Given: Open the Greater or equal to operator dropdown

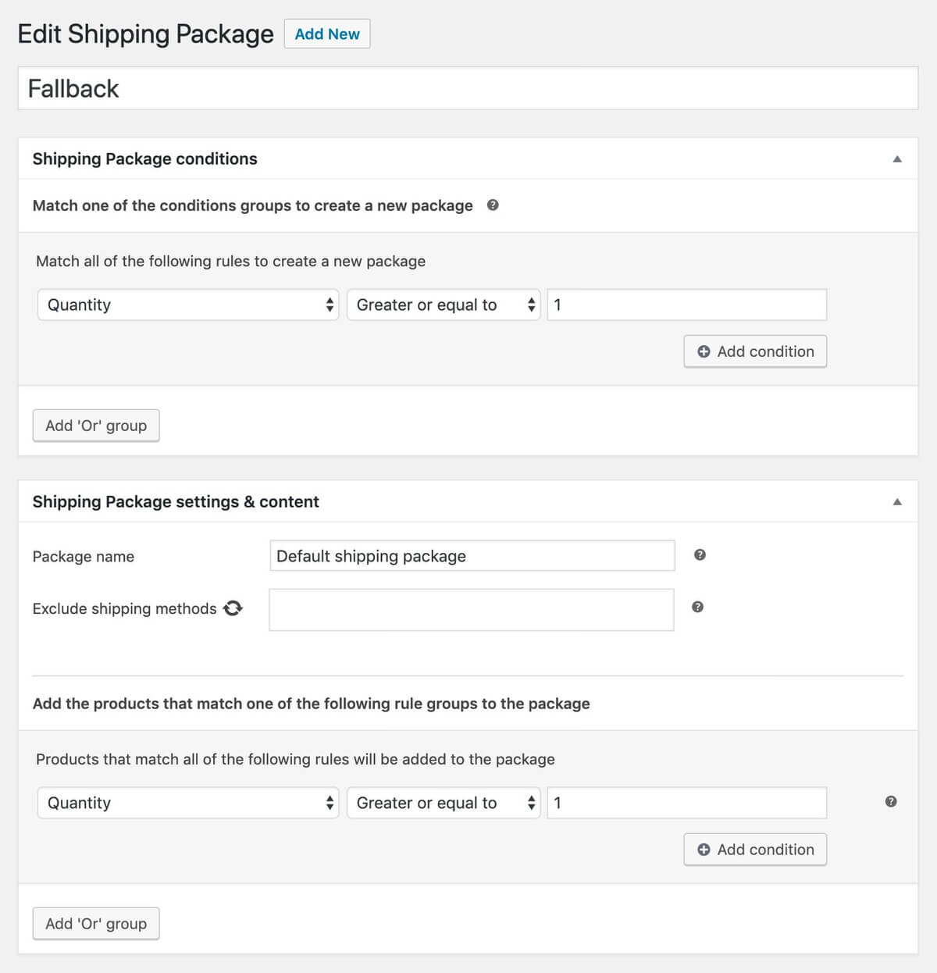Looking at the screenshot, I should [x=444, y=305].
